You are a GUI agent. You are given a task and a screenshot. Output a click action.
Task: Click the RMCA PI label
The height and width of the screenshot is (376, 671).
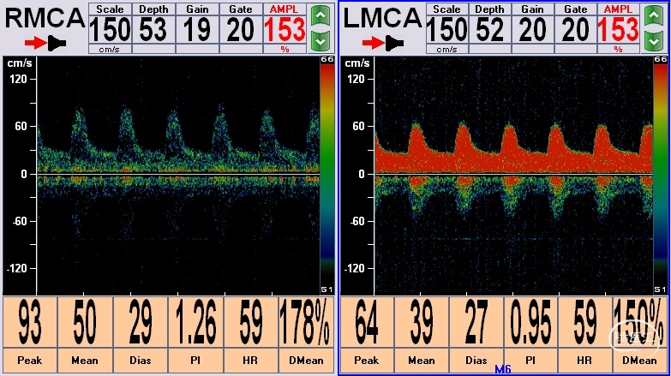(x=195, y=361)
